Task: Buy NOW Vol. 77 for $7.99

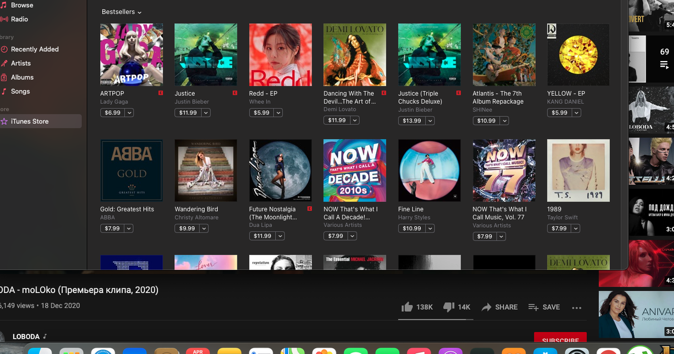Action: (x=484, y=237)
